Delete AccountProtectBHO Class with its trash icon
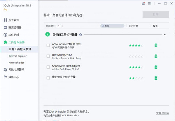The height and width of the screenshot is (121, 175). click(156, 45)
